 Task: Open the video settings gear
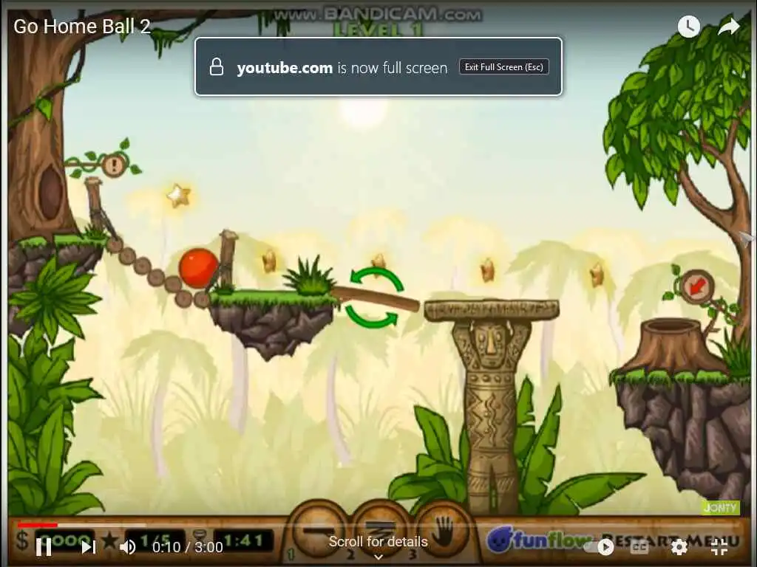pos(679,547)
